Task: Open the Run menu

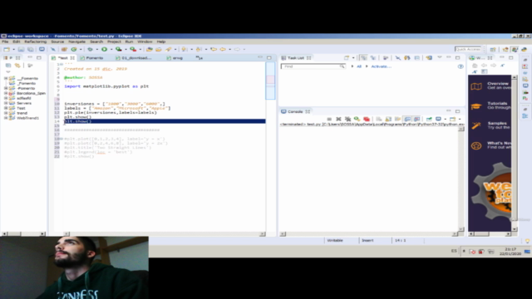Action: [x=129, y=42]
